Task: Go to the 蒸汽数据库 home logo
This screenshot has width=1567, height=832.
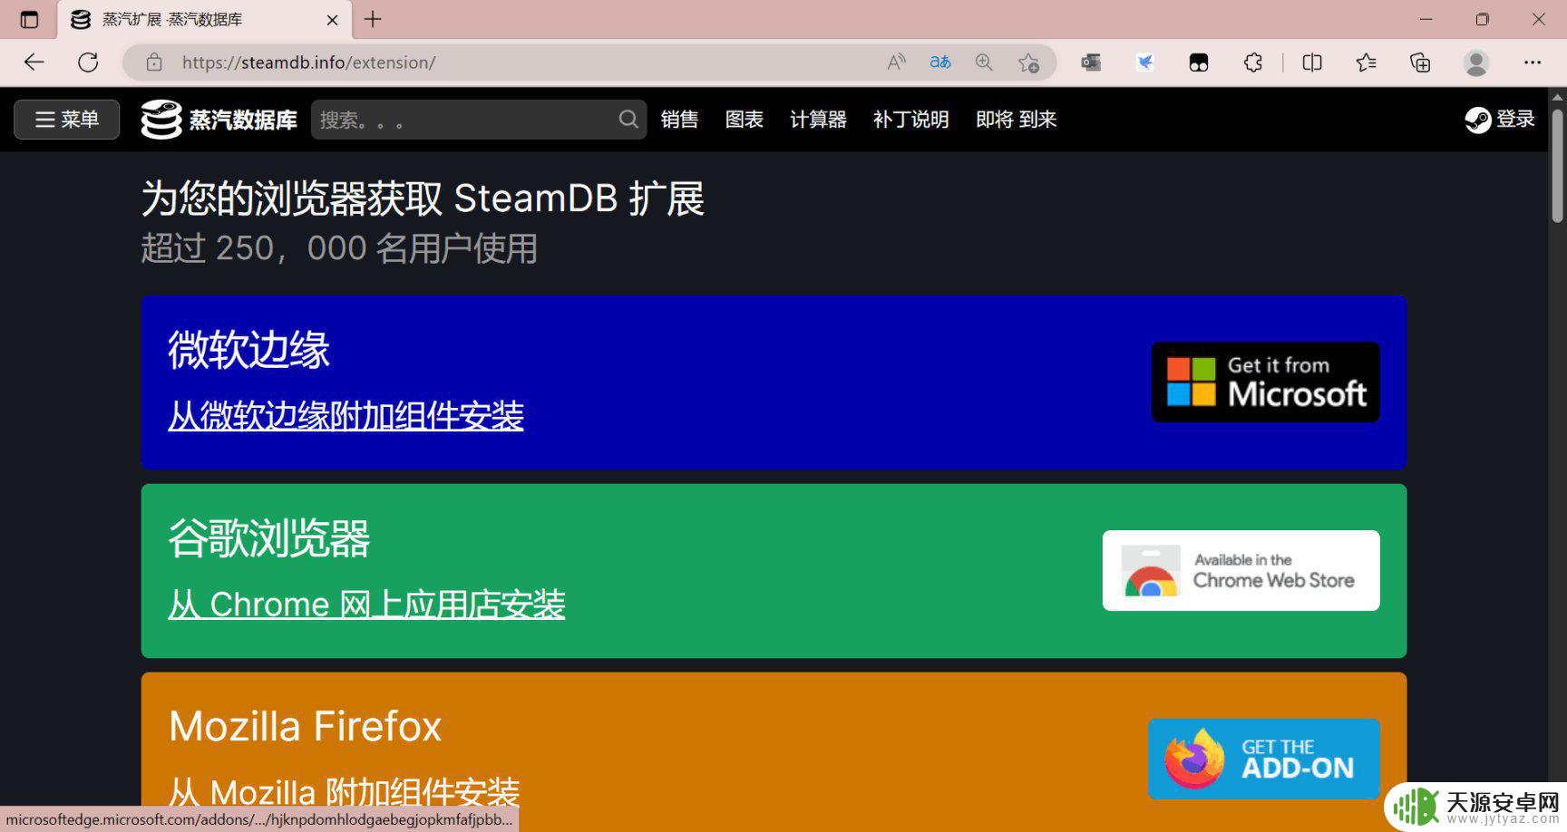Action: point(219,120)
